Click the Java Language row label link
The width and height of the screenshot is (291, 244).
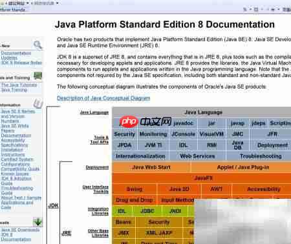click(94, 112)
